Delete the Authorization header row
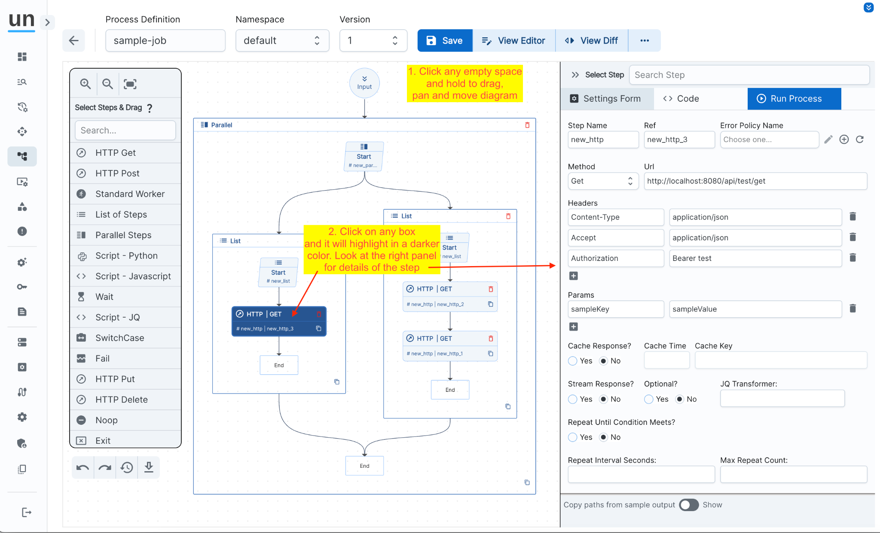Screen dimensions: 880x533 click(x=853, y=258)
